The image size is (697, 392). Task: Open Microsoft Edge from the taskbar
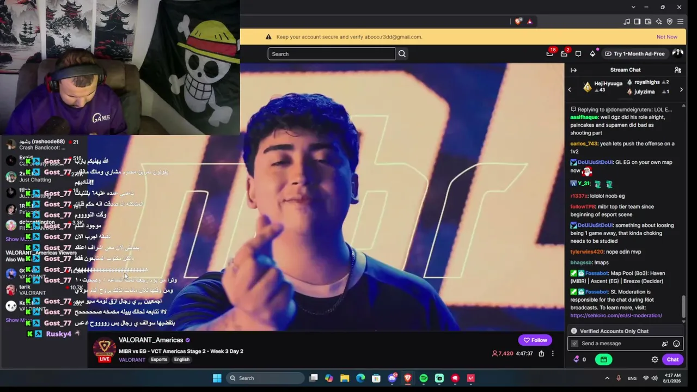point(360,378)
